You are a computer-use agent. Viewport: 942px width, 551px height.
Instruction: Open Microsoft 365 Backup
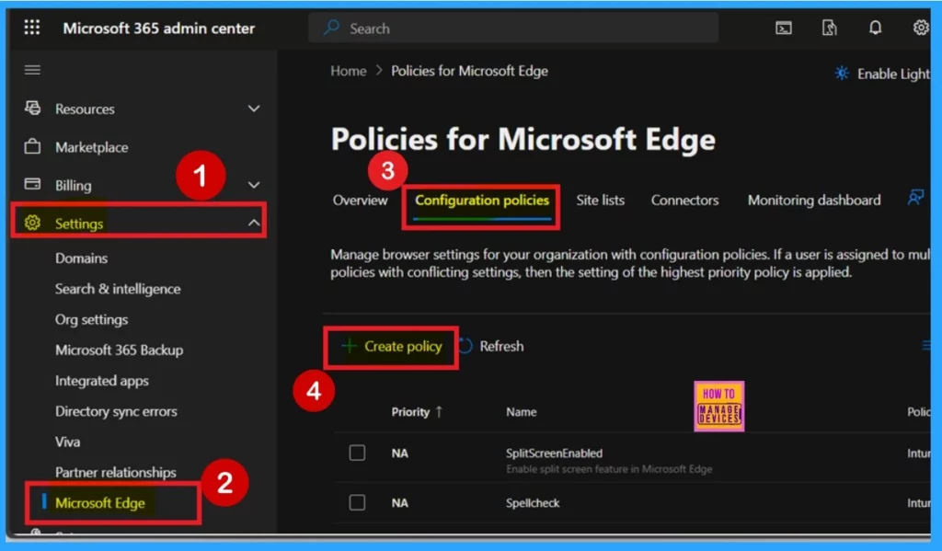pos(119,350)
